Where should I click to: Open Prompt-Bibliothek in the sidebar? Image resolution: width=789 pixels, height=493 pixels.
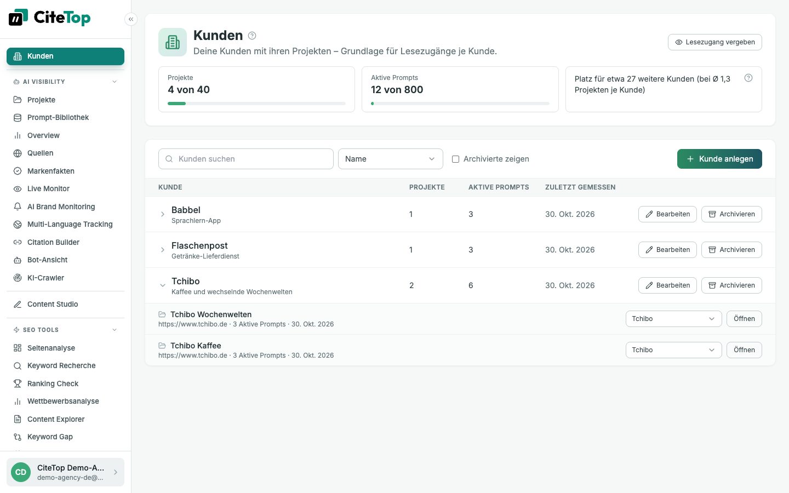65,118
